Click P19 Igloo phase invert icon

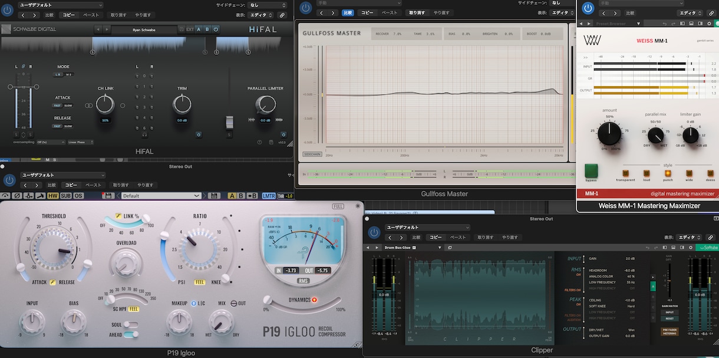(17, 196)
